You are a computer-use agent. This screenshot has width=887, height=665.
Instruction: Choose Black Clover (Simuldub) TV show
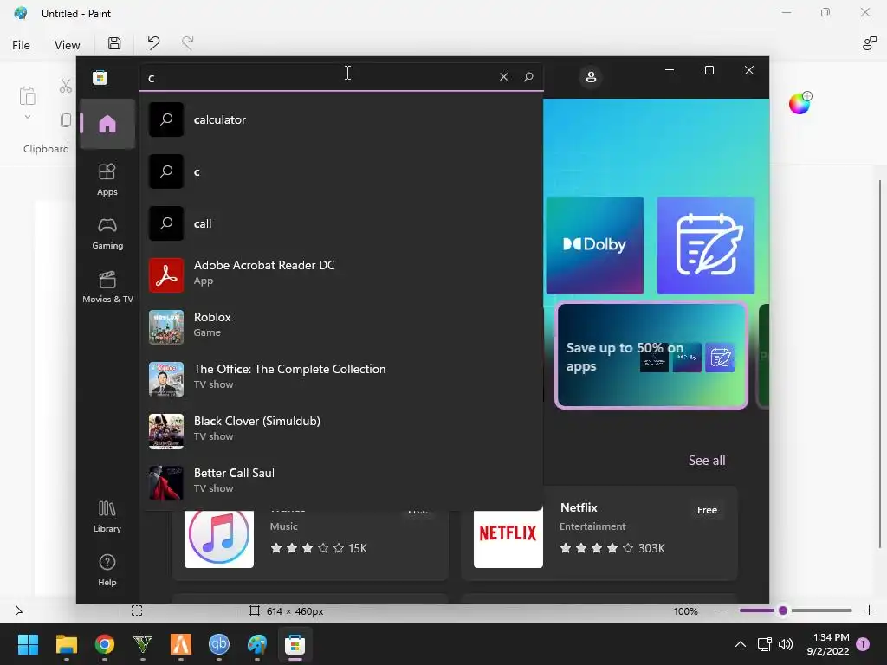[x=341, y=431]
